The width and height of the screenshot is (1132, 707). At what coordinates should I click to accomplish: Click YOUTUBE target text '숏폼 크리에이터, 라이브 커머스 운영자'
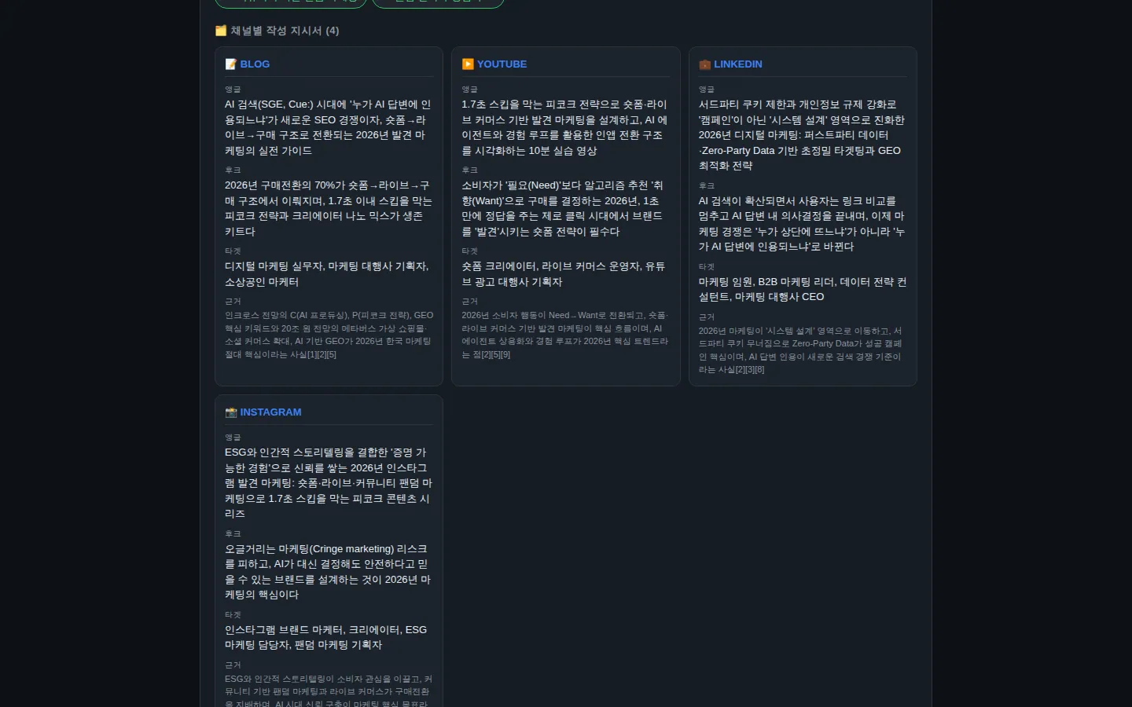552,266
